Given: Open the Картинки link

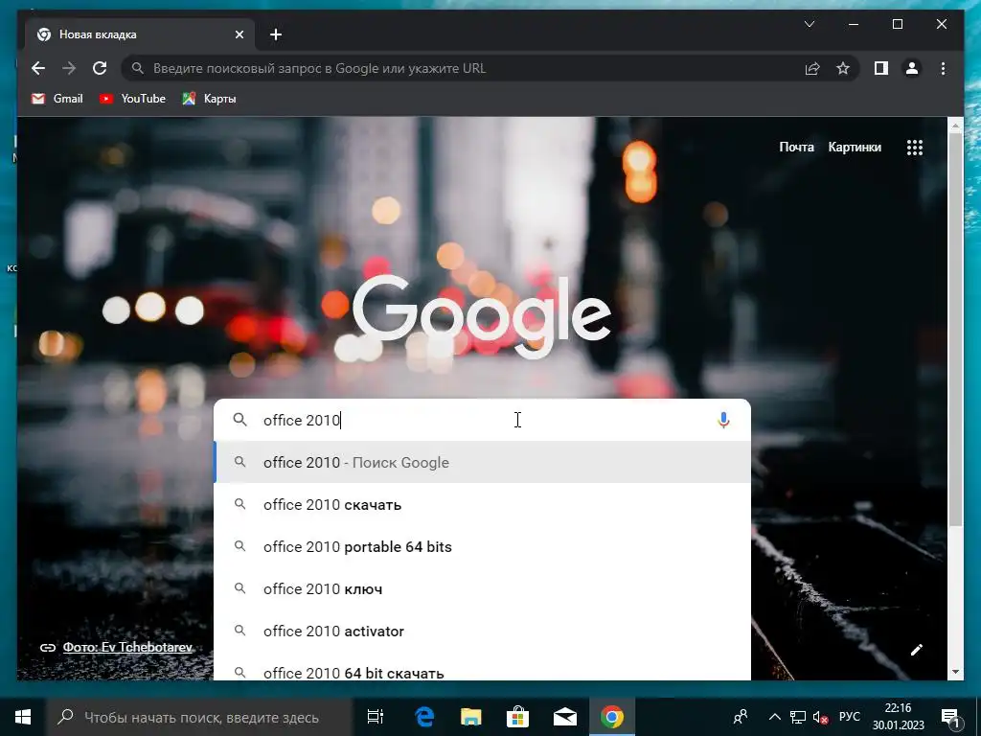Looking at the screenshot, I should (855, 147).
